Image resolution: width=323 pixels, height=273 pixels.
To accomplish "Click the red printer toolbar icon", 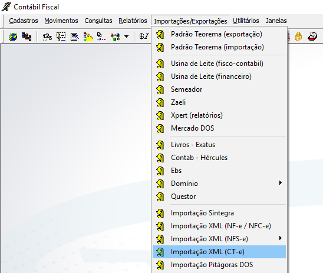I will [312, 36].
